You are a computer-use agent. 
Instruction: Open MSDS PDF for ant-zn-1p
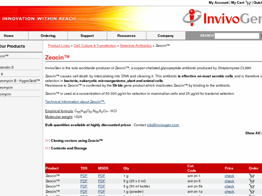[x=102, y=192]
